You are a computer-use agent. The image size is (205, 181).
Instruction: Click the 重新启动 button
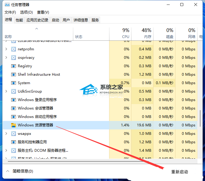pos(180,172)
